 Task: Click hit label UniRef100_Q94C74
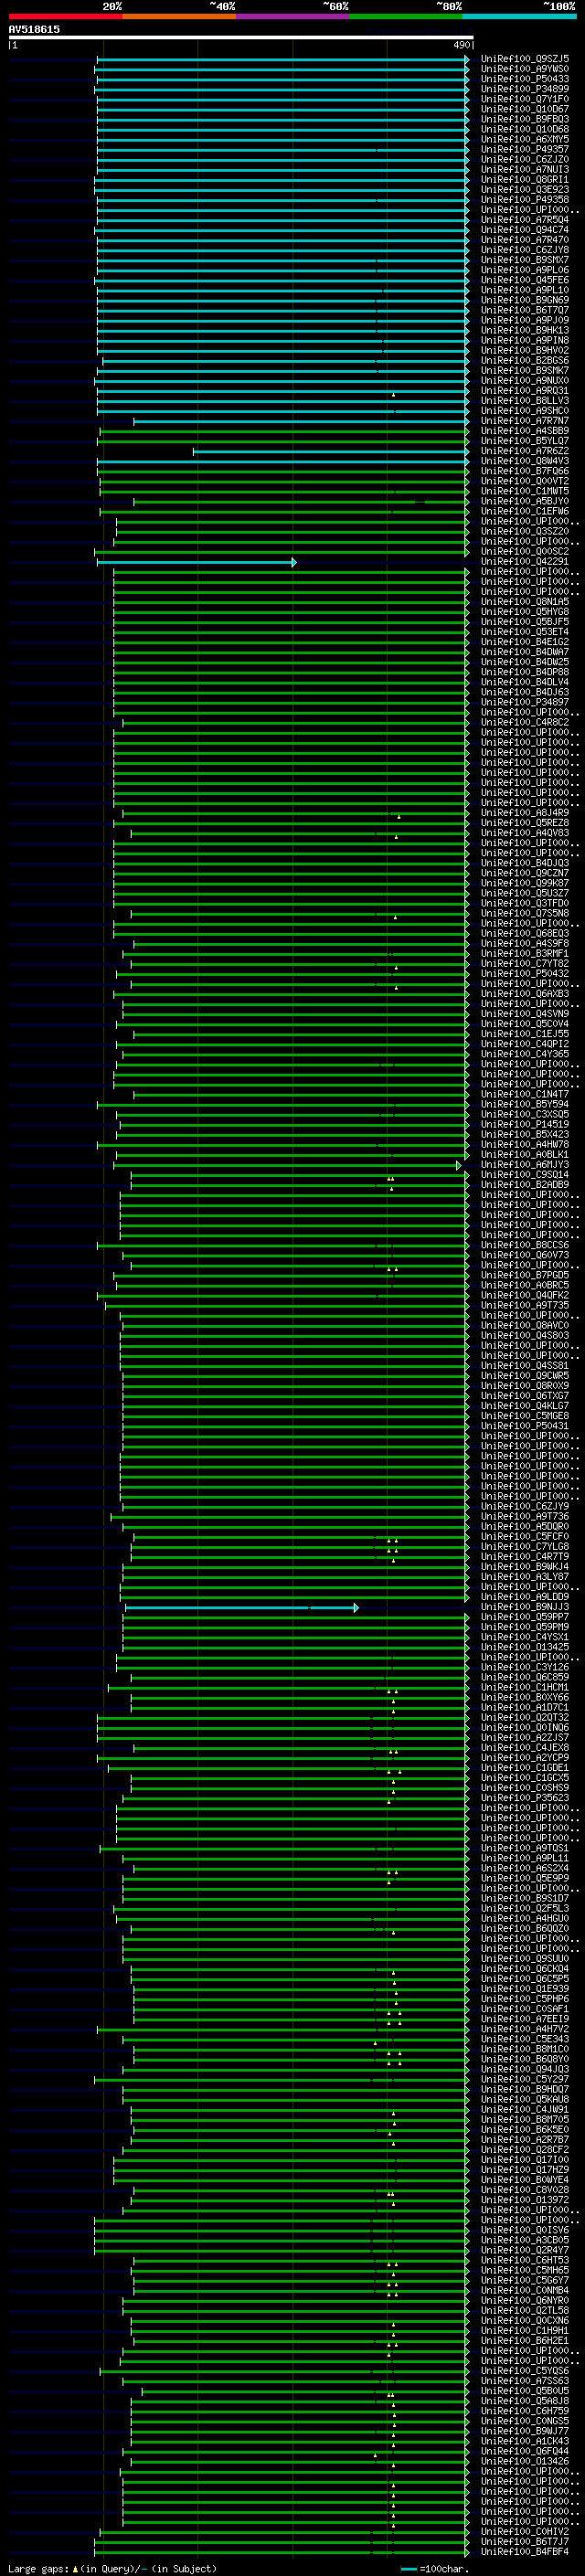tap(525, 231)
